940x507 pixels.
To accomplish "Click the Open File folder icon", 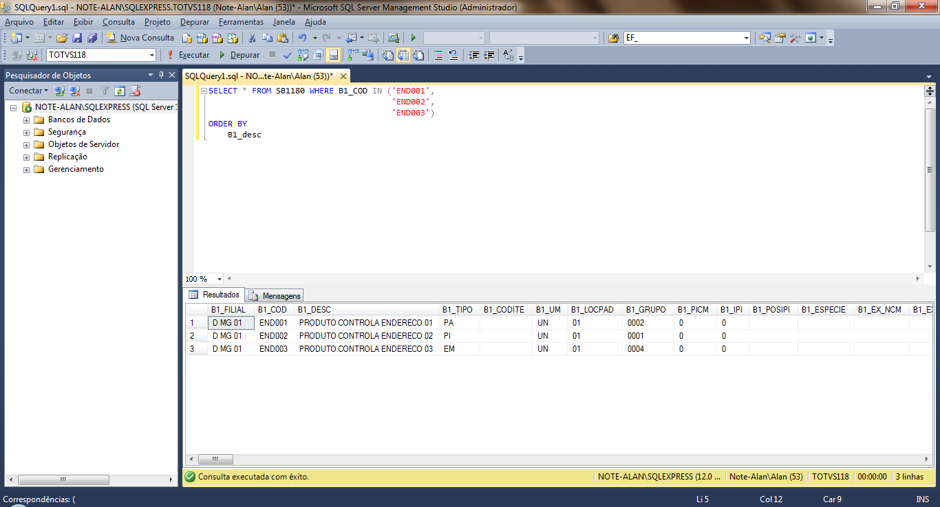I will (x=62, y=38).
